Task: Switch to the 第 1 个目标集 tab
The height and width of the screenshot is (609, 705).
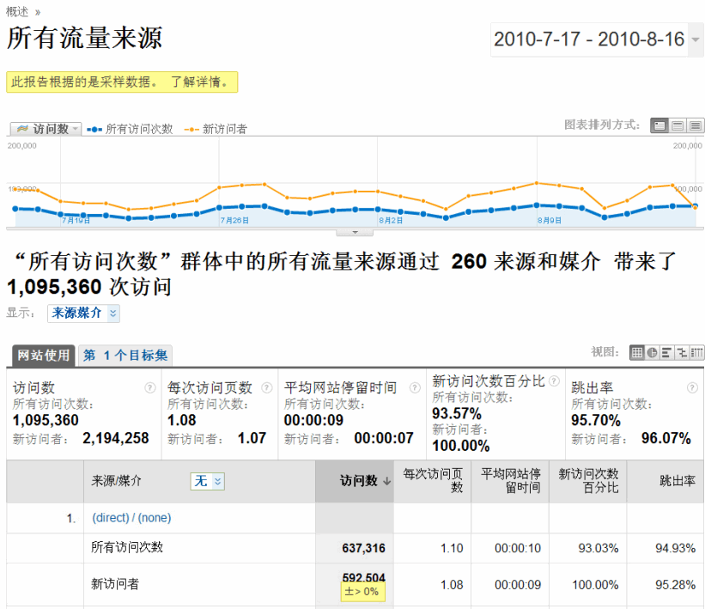Action: pyautogui.click(x=125, y=356)
